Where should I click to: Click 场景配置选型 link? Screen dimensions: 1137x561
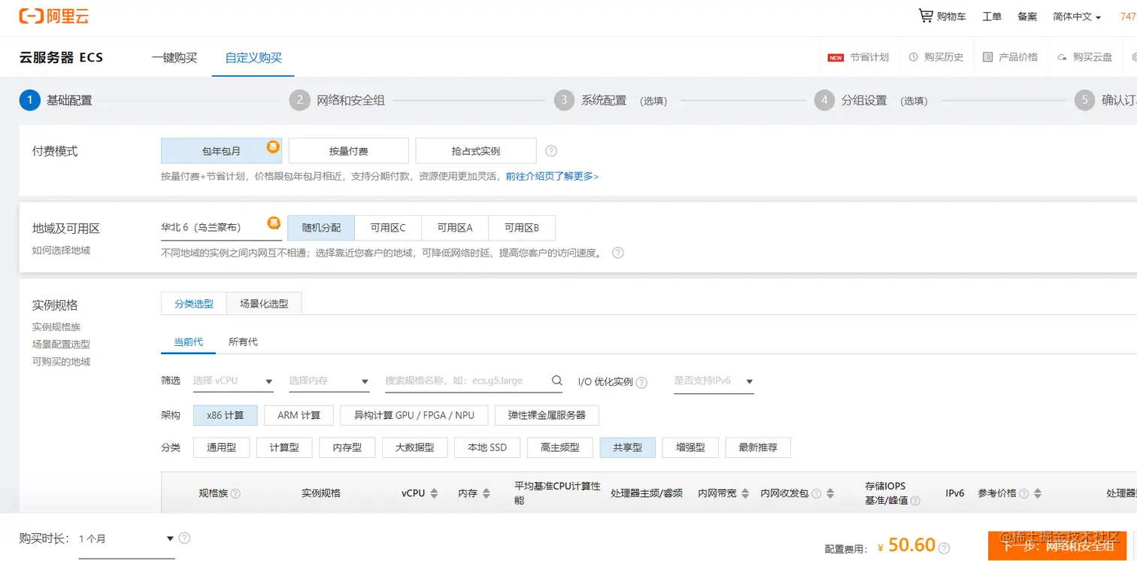(x=61, y=344)
